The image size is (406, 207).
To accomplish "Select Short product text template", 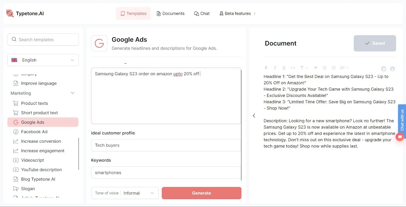I will 40,113.
